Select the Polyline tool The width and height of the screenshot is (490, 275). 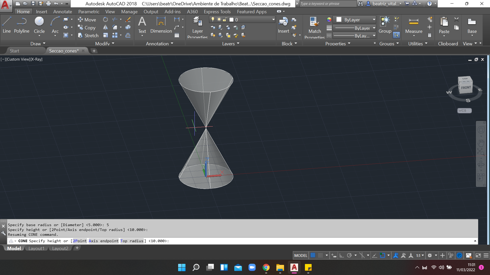coord(22,25)
